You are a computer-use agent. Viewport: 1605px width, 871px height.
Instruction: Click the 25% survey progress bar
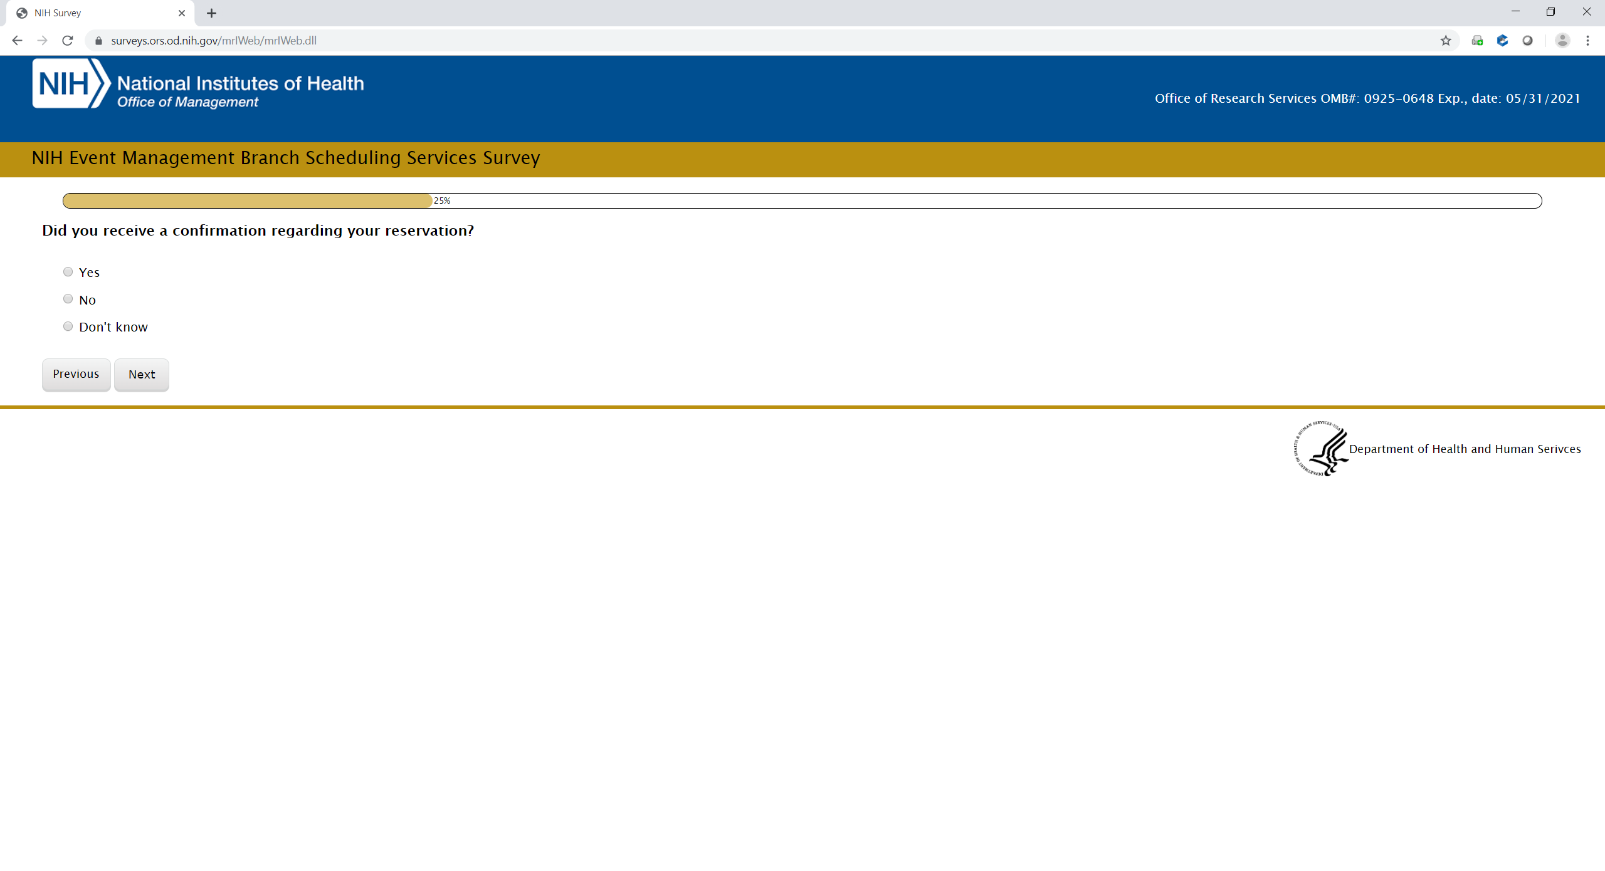[801, 201]
